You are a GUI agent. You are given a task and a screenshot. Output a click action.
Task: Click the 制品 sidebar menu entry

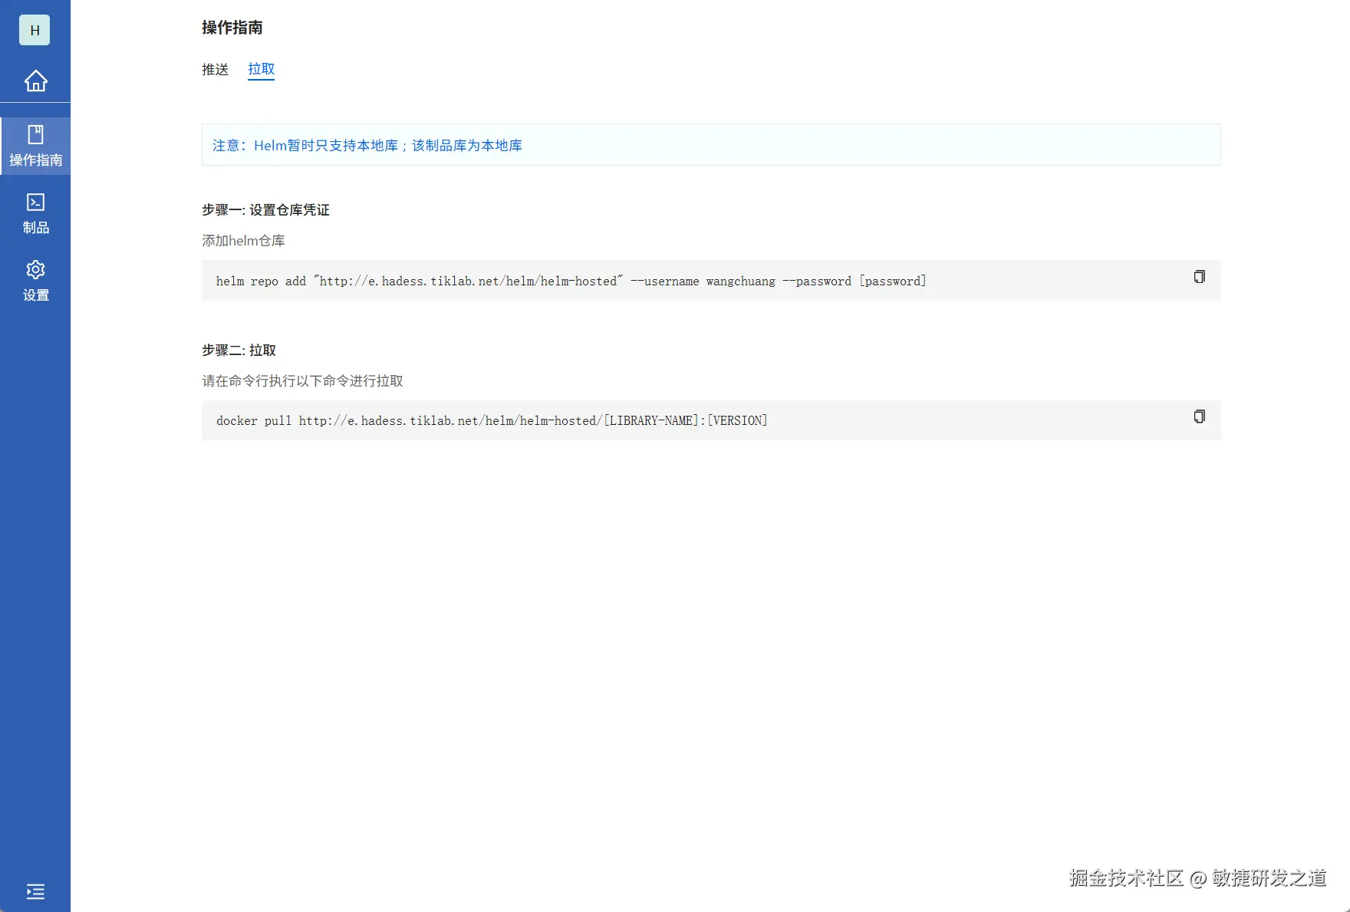click(35, 227)
